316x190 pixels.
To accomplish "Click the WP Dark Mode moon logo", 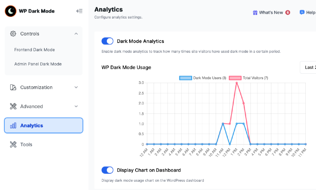I will point(11,11).
